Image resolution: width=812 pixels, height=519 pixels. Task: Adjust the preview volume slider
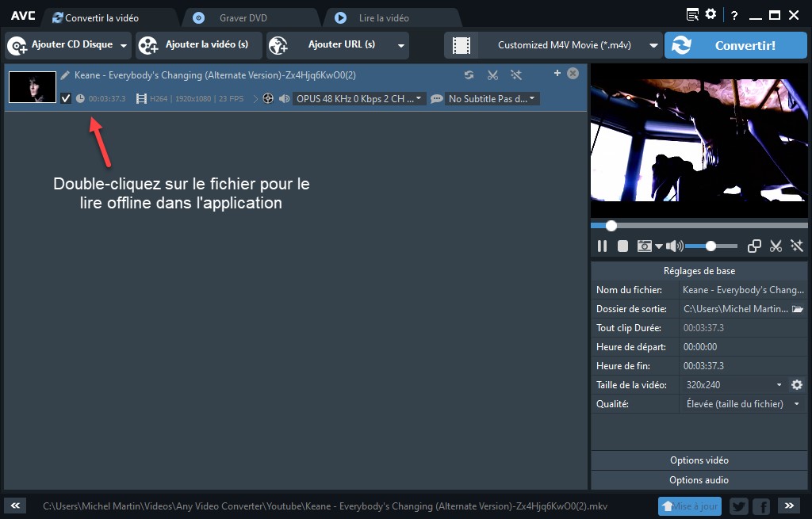pyautogui.click(x=711, y=246)
